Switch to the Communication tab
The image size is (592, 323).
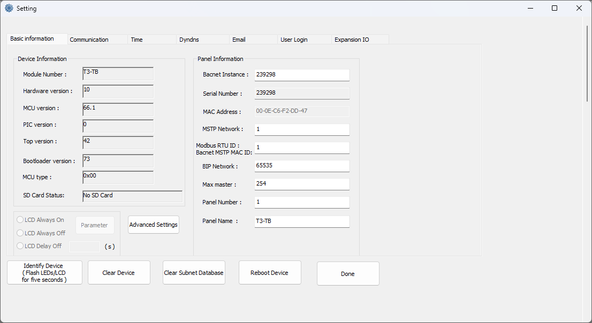tap(89, 40)
